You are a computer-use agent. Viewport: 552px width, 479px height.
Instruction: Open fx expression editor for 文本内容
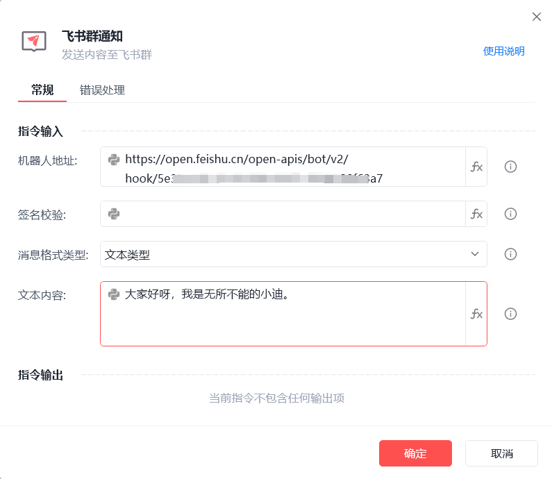tap(476, 314)
